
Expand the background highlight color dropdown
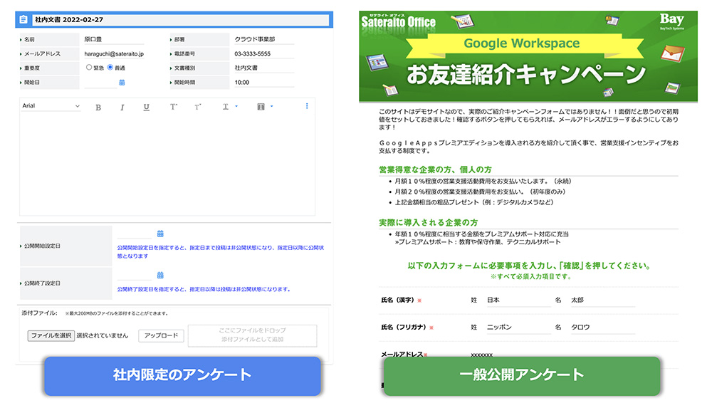271,107
